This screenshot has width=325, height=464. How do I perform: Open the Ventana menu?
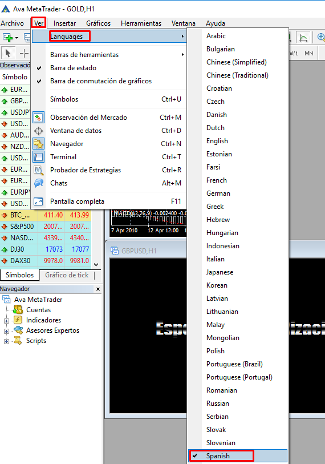click(184, 23)
